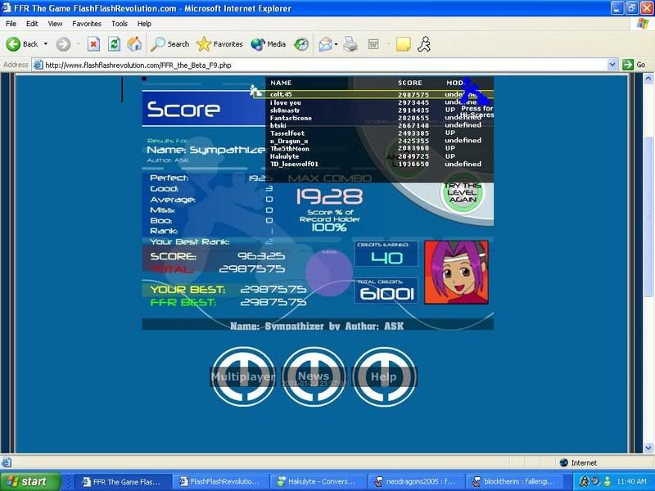Click the Internet zone status indicator

pyautogui.click(x=579, y=462)
